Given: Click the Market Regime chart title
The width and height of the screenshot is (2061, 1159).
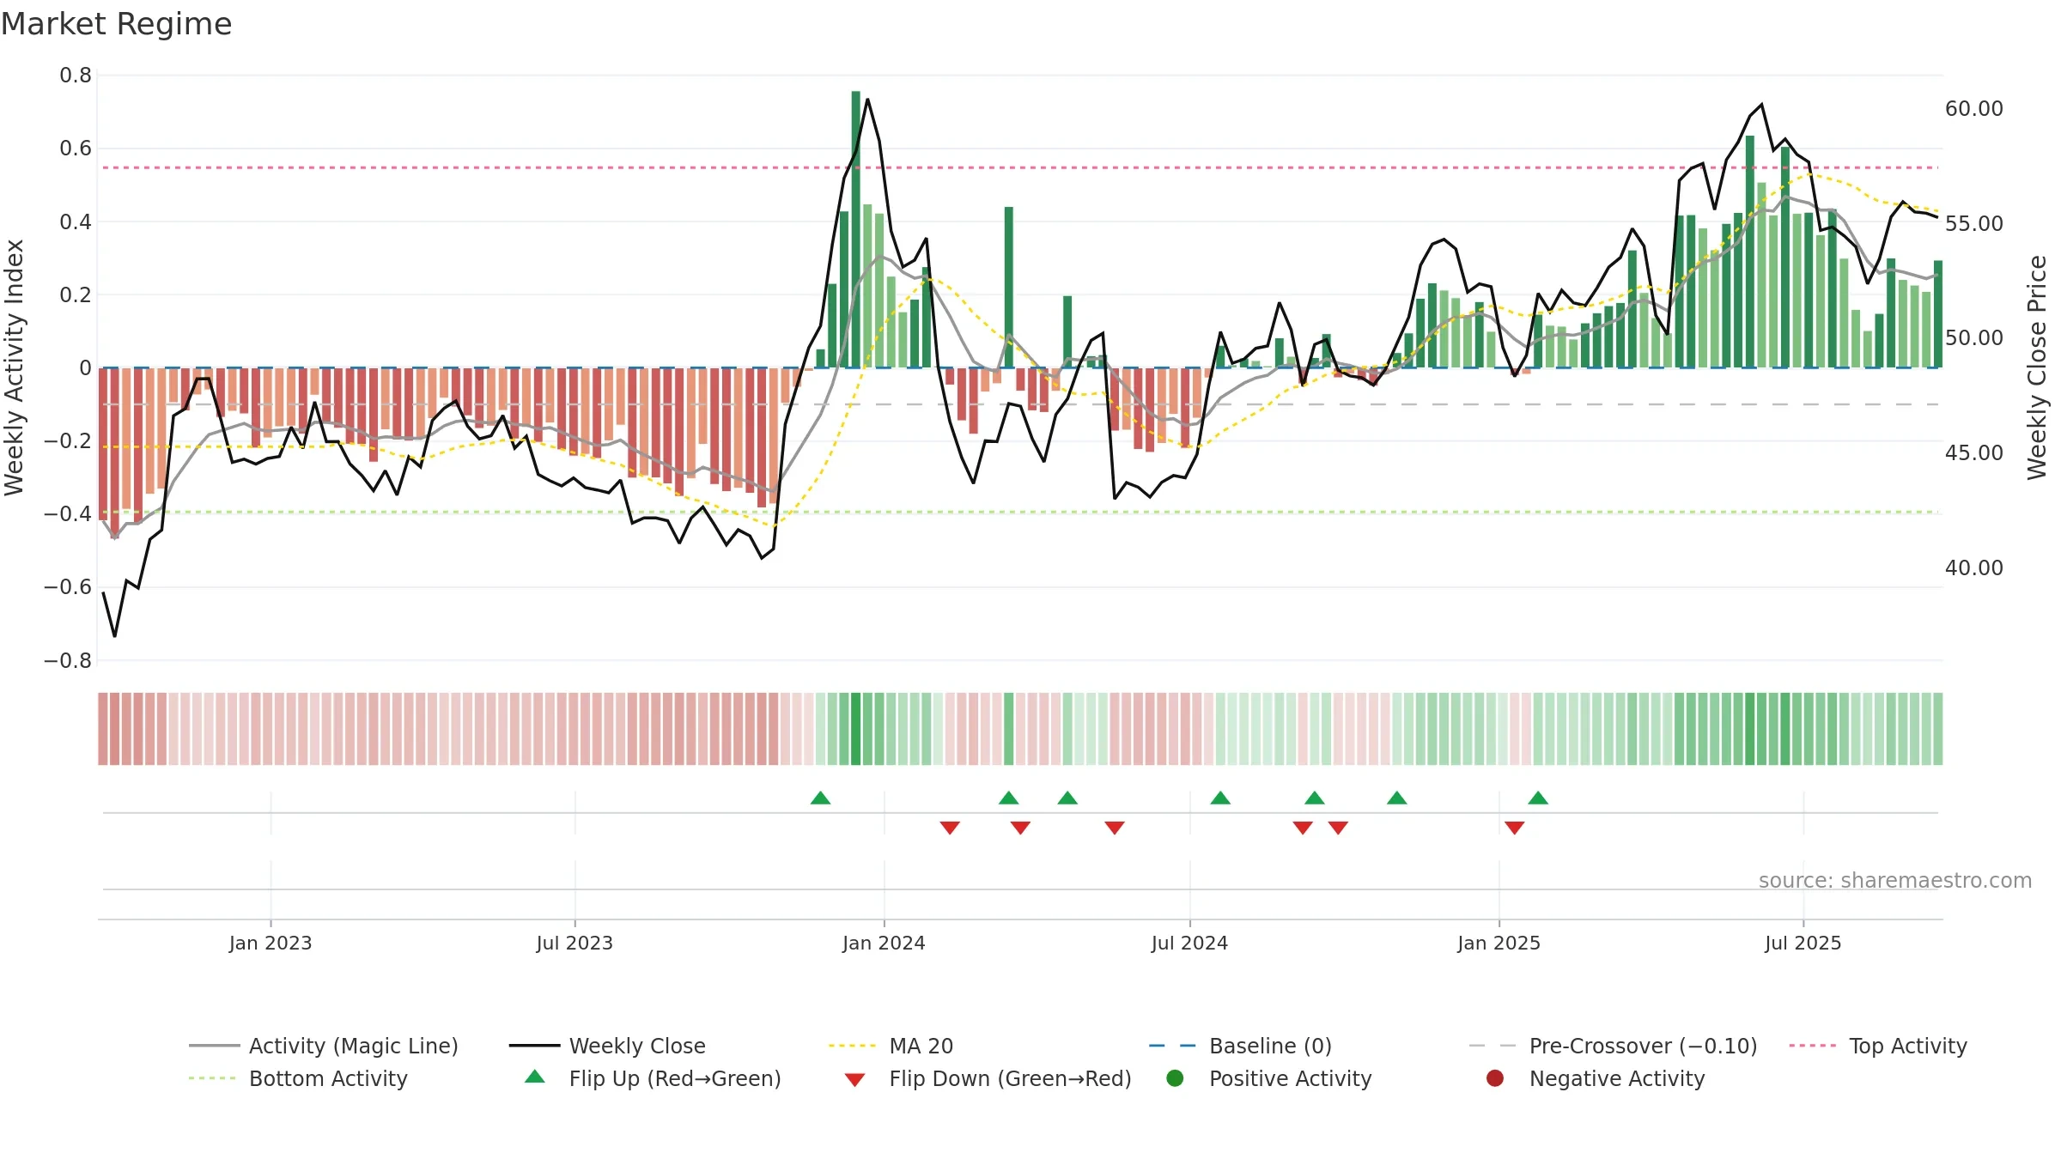Looking at the screenshot, I should click(x=117, y=24).
